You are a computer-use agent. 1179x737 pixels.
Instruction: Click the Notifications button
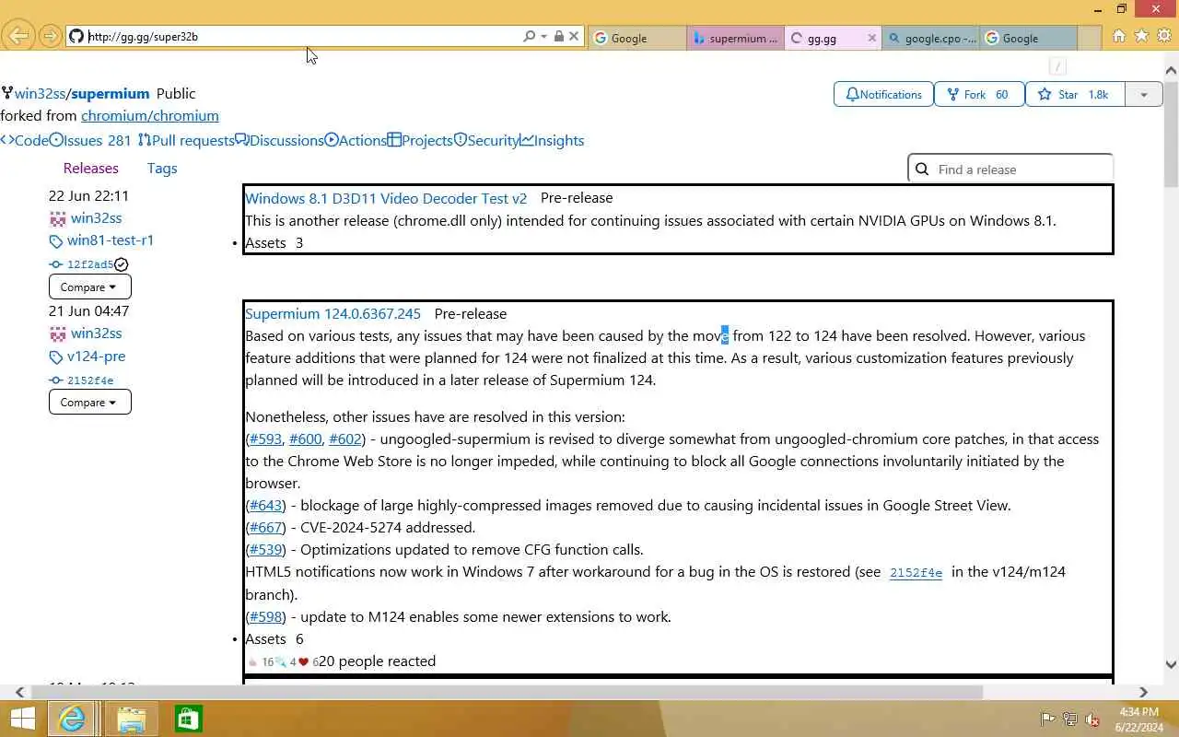pos(883,94)
